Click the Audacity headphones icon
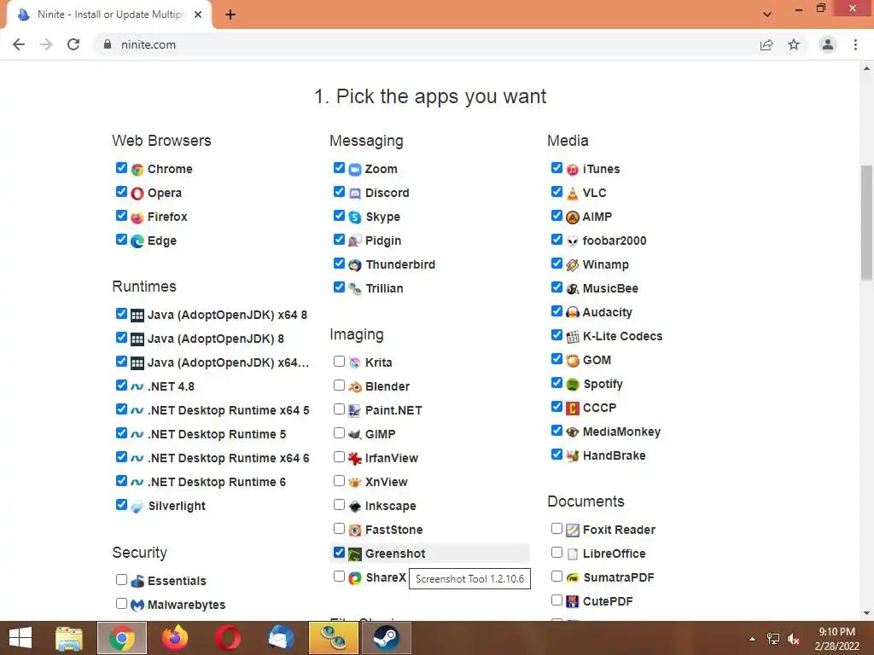The image size is (874, 655). (573, 312)
